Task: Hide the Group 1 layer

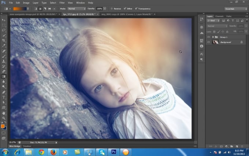Action: click(x=208, y=37)
